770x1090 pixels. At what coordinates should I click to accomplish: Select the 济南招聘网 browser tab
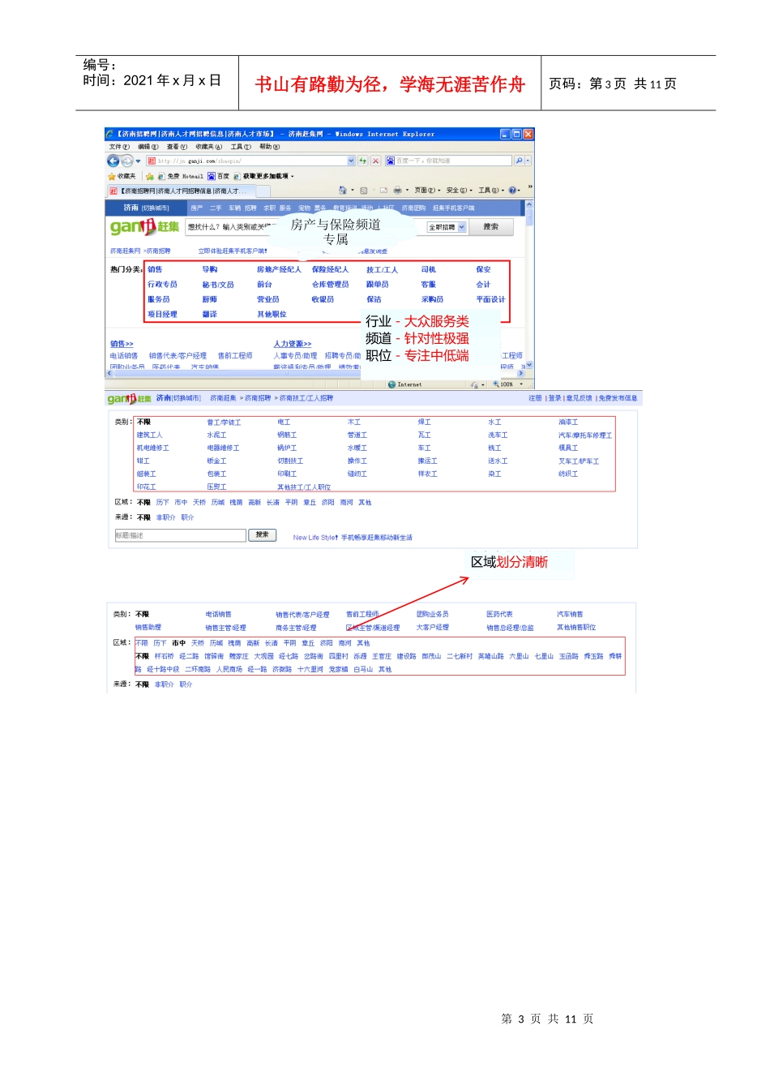click(182, 191)
